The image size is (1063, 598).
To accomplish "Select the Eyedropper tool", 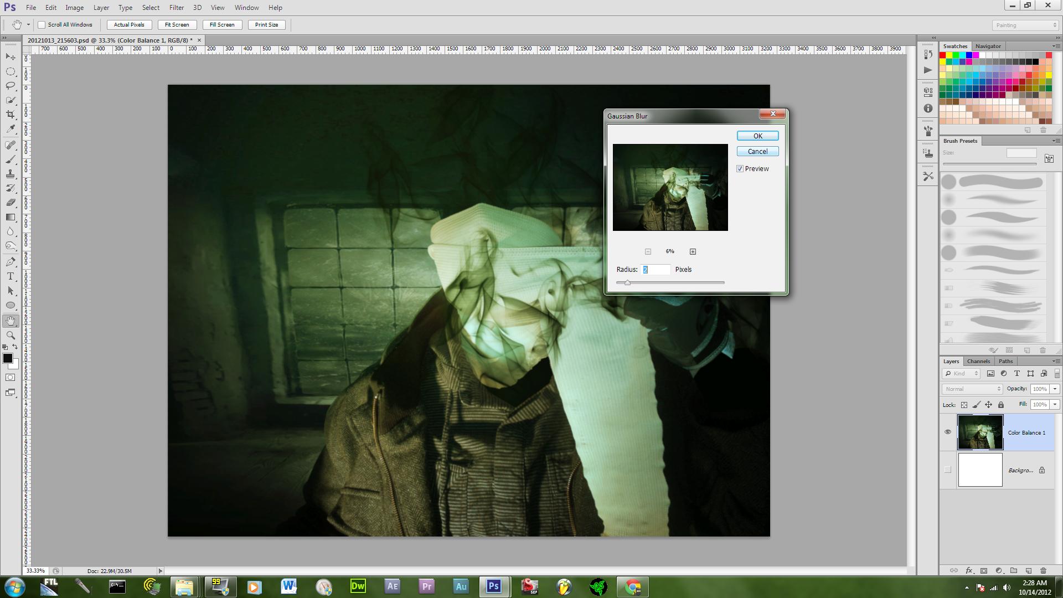I will click(x=11, y=129).
